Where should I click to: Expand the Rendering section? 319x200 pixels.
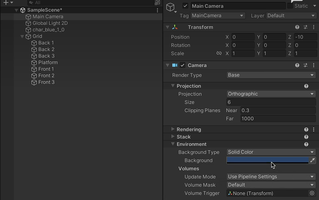tap(173, 130)
